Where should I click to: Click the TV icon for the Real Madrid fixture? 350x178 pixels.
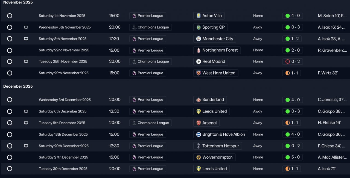point(26,62)
